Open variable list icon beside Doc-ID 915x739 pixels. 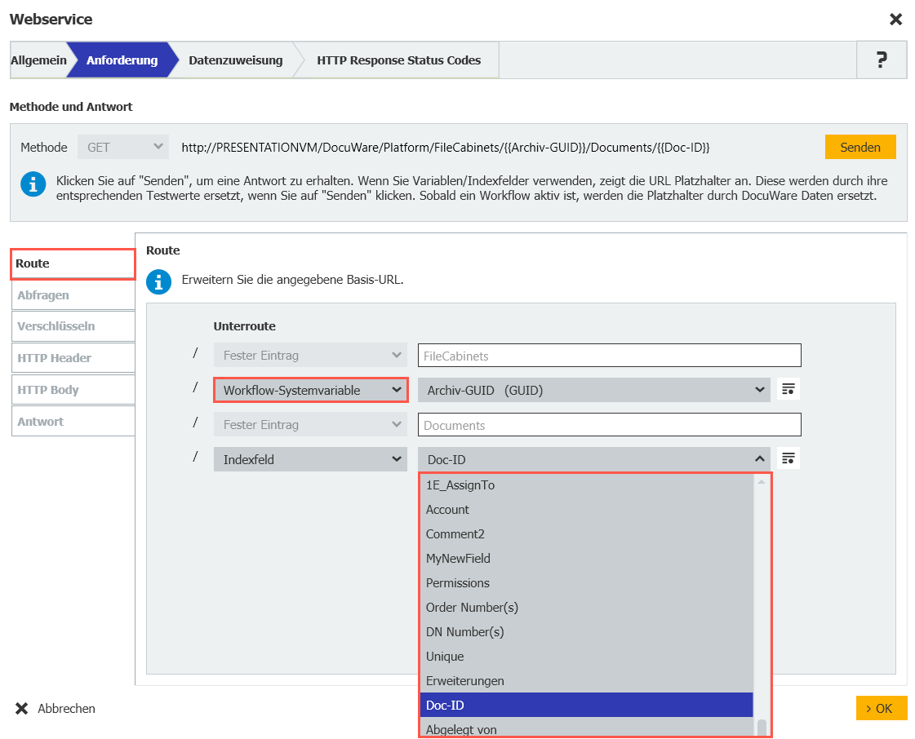(788, 459)
